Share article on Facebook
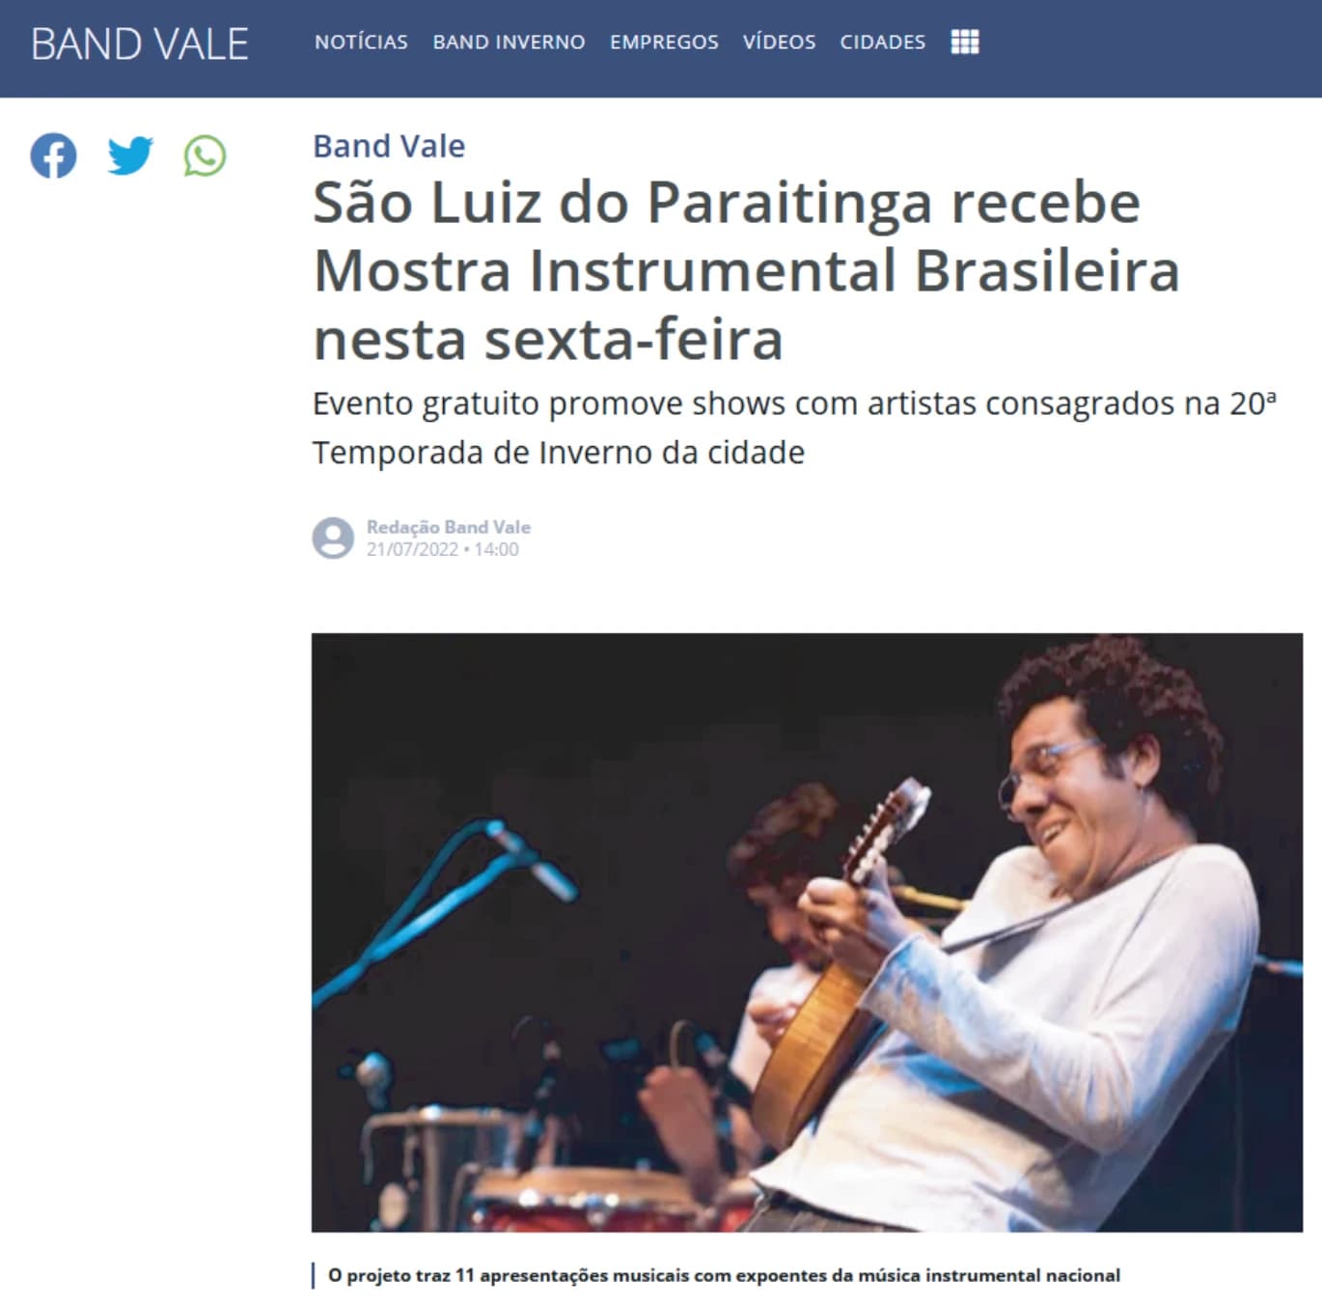The height and width of the screenshot is (1307, 1322). [x=53, y=155]
